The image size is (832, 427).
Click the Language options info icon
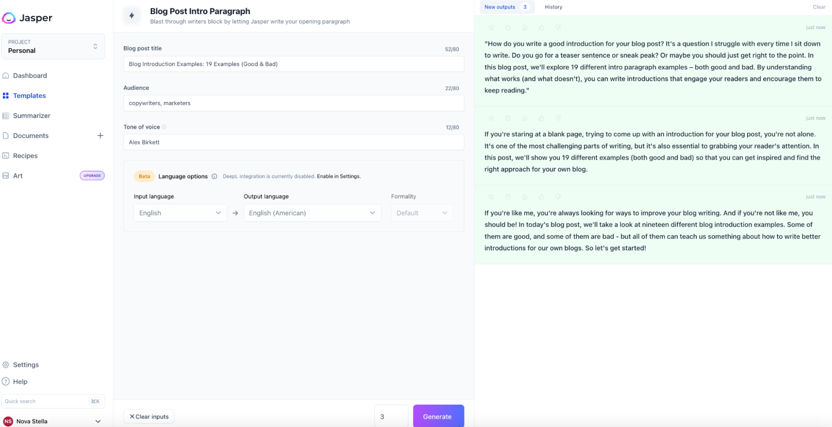214,176
